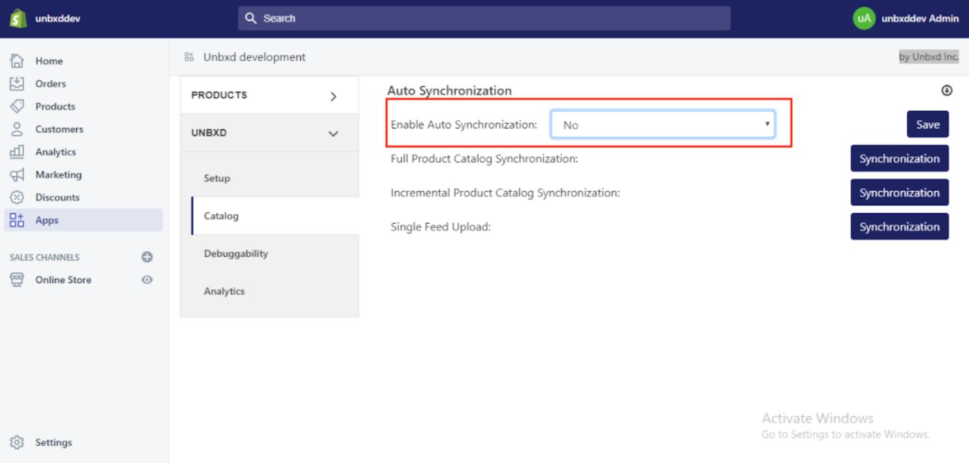Expand the PRODUCTS panel chevron

[333, 96]
